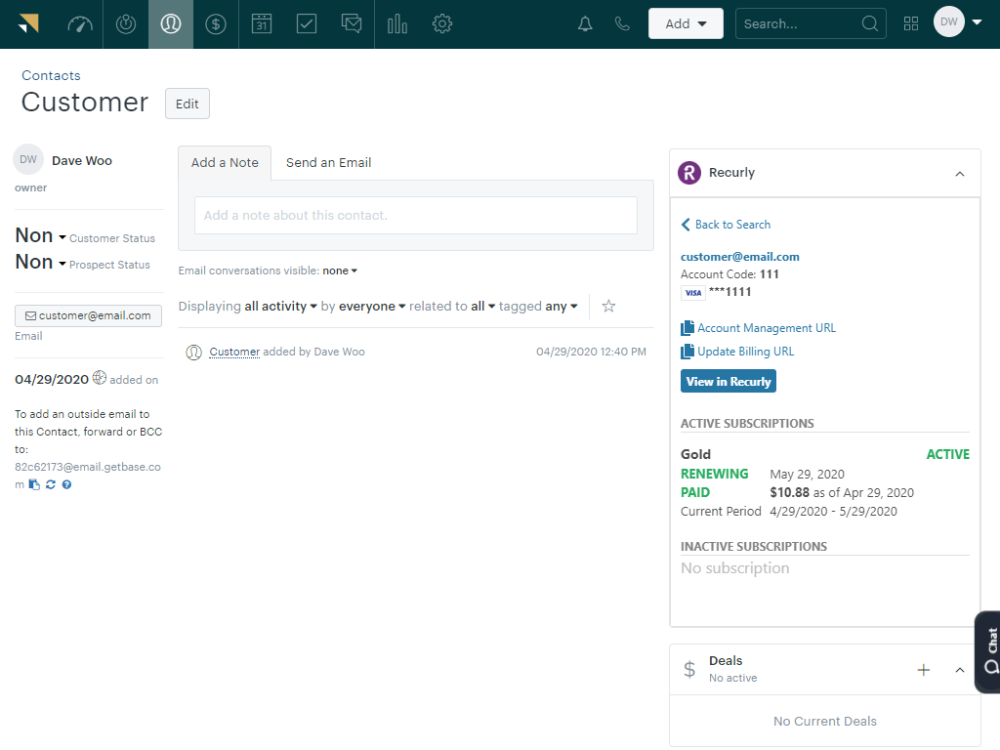Open the Deals dollar icon in navbar

[216, 24]
